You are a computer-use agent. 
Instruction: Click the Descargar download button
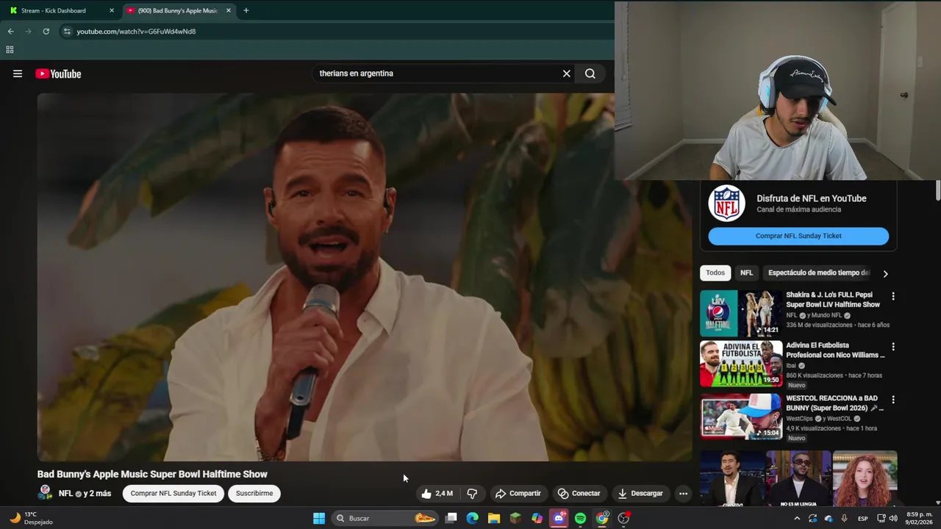[x=640, y=493]
